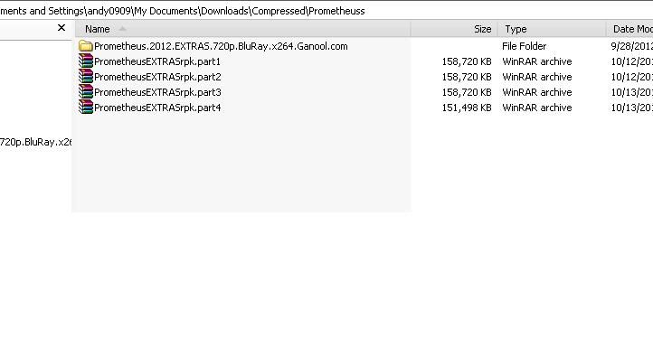Select the PrometheusEXTRASrpk.part2 file name

[157, 77]
